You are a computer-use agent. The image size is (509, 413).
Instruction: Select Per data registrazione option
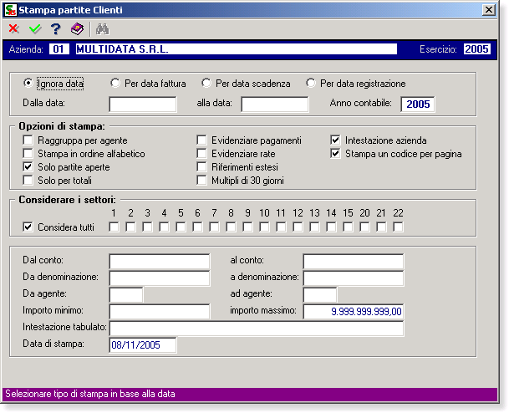pyautogui.click(x=311, y=83)
